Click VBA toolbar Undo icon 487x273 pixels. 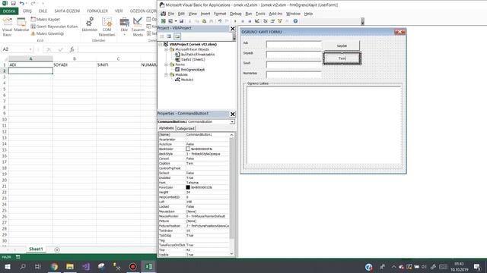pyautogui.click(x=220, y=21)
